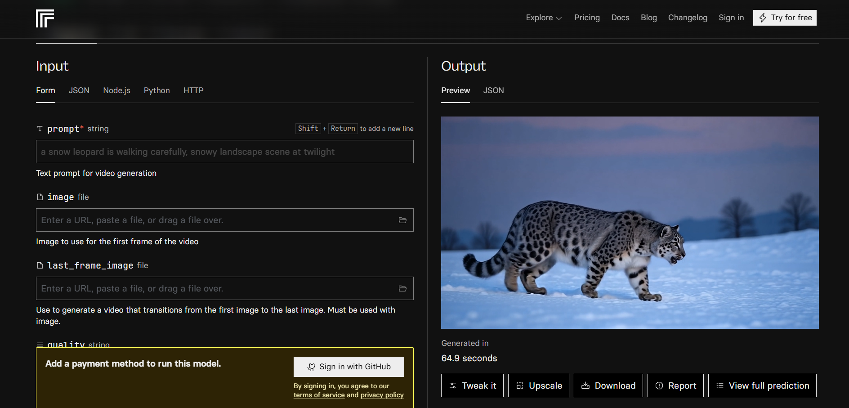View full prediction details
This screenshot has width=849, height=408.
point(762,386)
